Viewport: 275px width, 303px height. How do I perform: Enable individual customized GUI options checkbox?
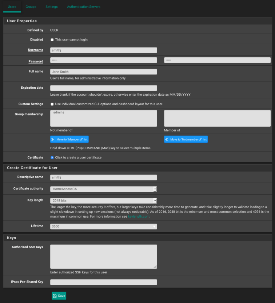tap(52, 104)
